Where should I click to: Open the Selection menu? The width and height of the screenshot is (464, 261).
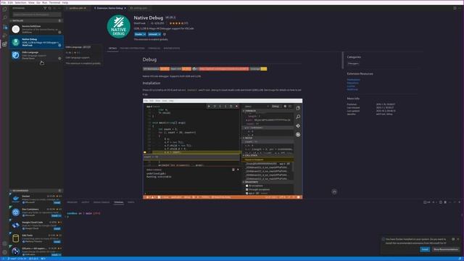point(20,2)
